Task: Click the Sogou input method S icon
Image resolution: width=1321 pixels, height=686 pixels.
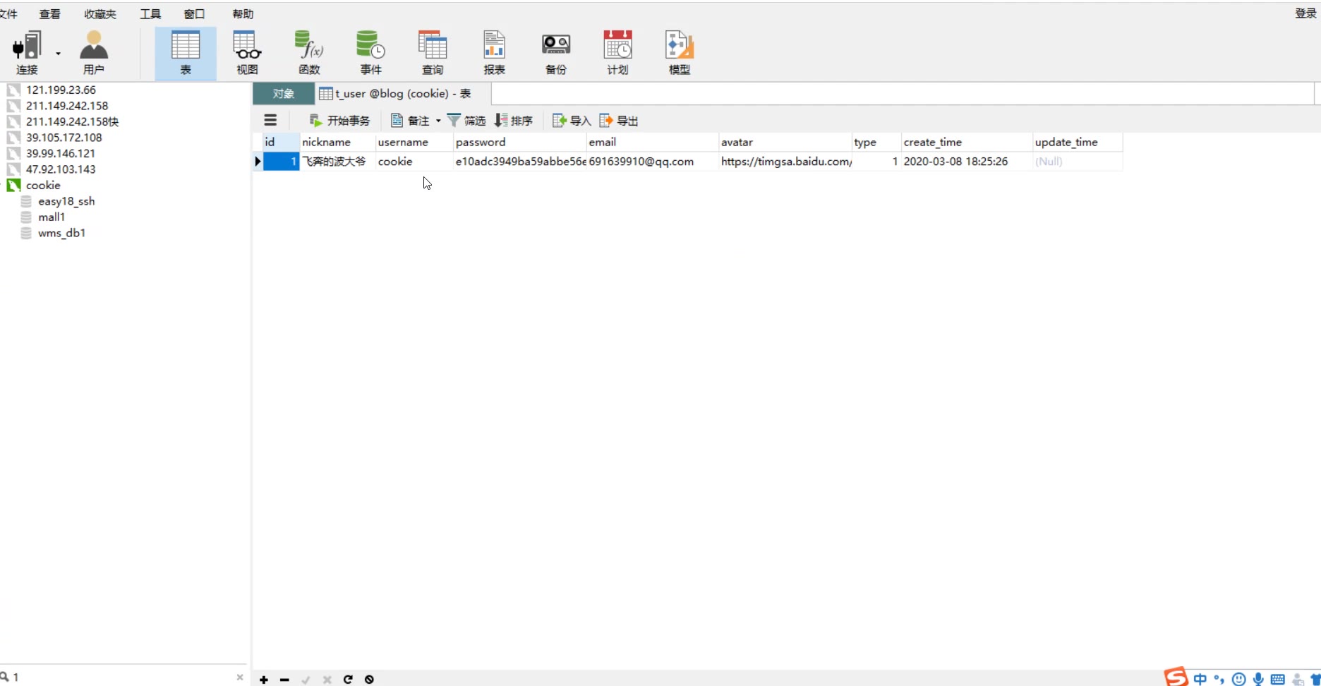Action: point(1176,678)
